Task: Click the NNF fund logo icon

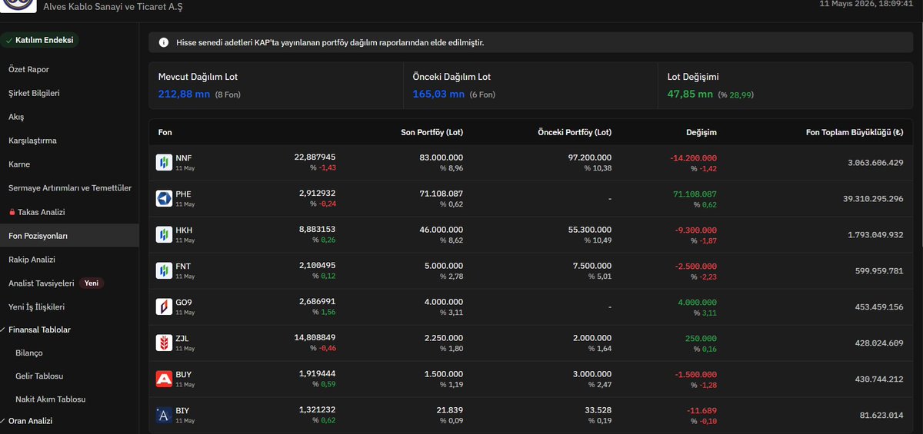Action: (163, 162)
